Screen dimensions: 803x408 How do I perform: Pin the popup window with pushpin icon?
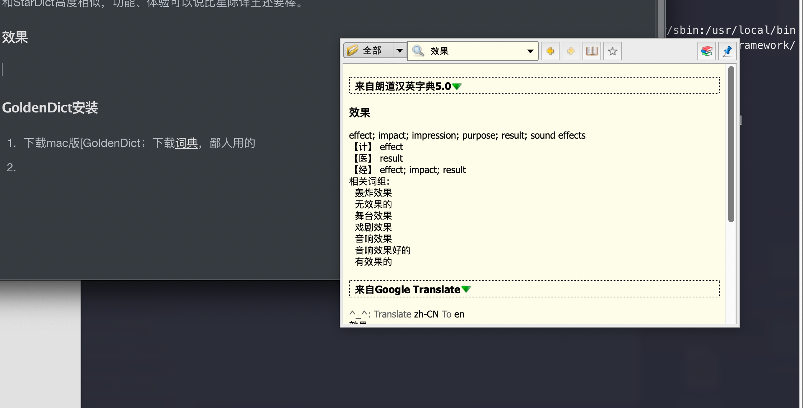[x=727, y=51]
